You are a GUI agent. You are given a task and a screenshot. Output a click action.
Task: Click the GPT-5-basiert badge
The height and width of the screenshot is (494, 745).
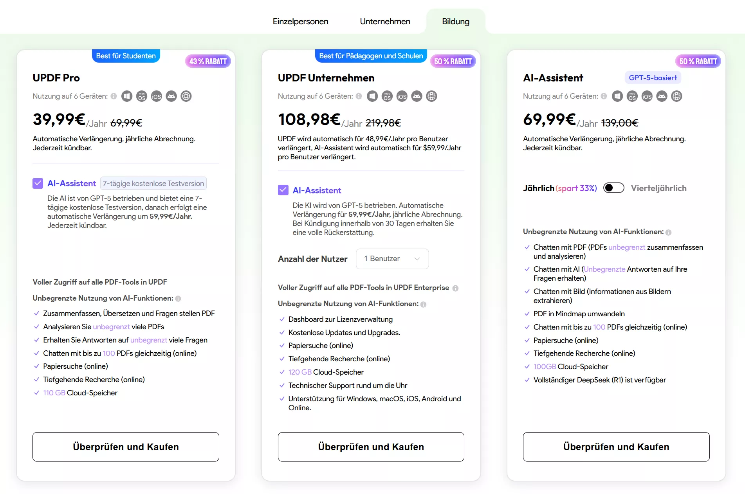click(653, 78)
